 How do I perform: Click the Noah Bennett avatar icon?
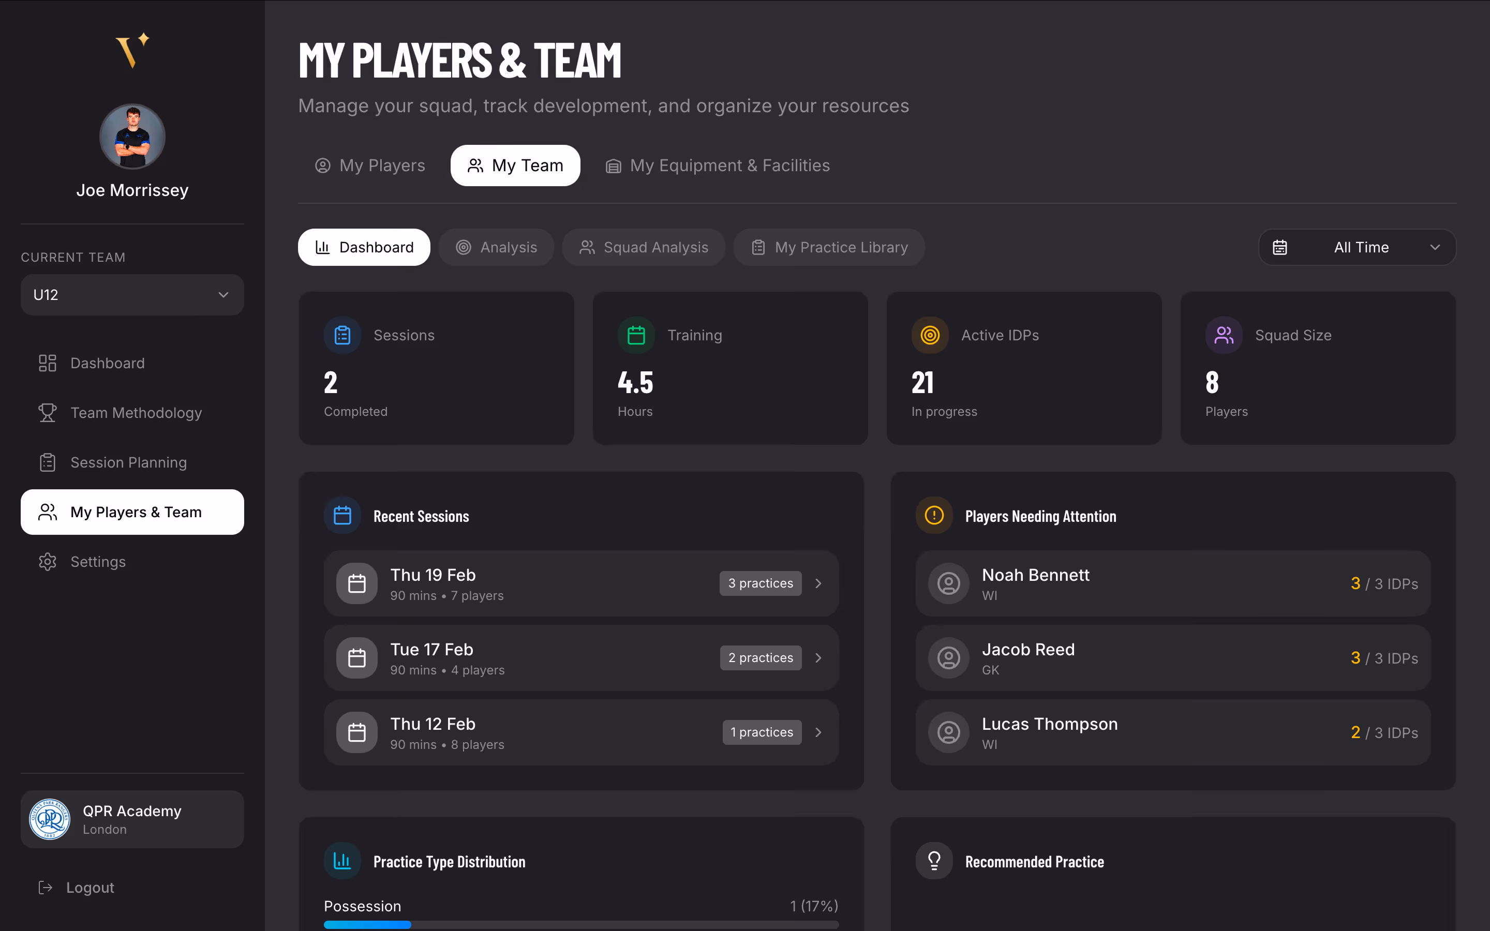pyautogui.click(x=948, y=583)
